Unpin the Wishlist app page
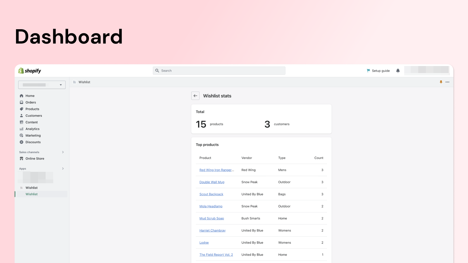Image resolution: width=468 pixels, height=263 pixels. [x=441, y=82]
